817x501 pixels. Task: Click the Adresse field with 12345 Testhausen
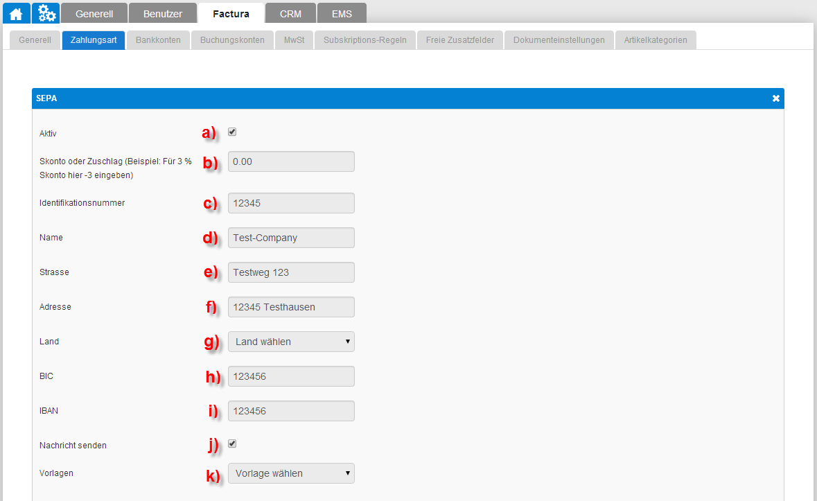click(291, 307)
